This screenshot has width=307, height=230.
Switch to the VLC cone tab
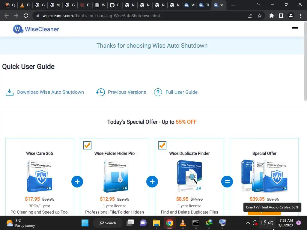25,5
